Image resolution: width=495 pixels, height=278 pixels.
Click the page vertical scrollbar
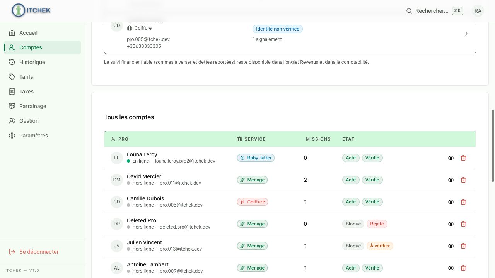[x=493, y=146]
